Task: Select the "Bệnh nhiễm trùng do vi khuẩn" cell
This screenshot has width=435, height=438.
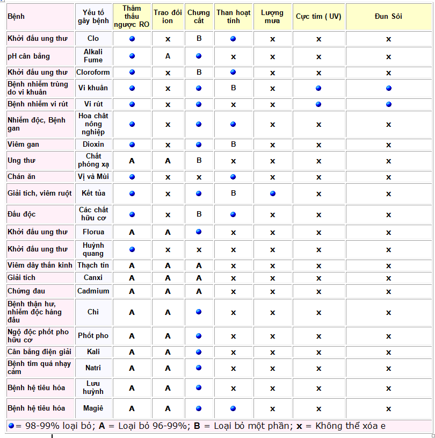Action: [40, 88]
